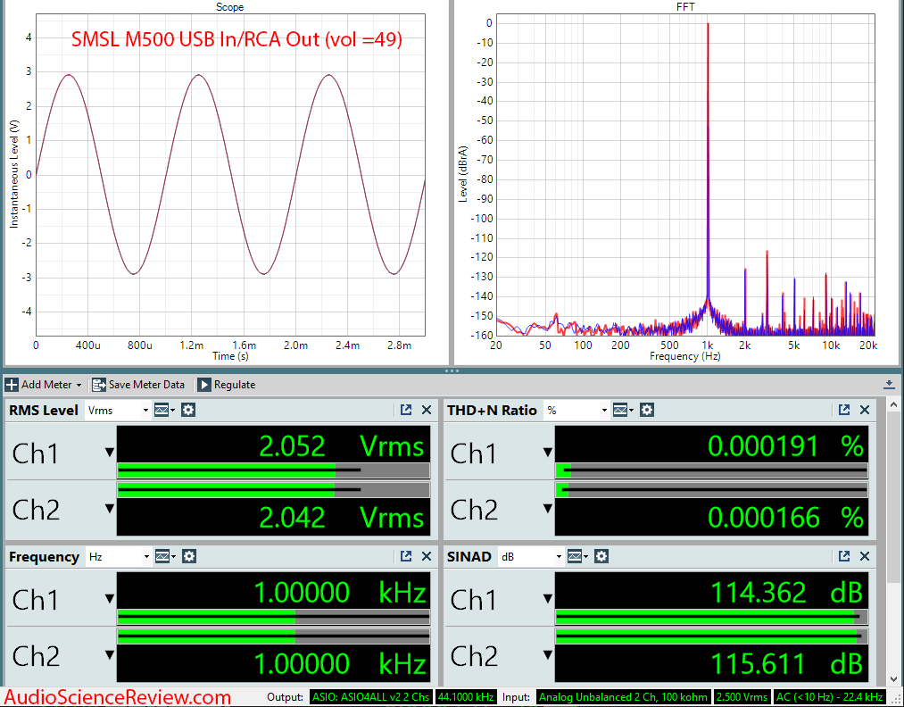
Task: Pop out the SINAD meter
Action: [844, 556]
